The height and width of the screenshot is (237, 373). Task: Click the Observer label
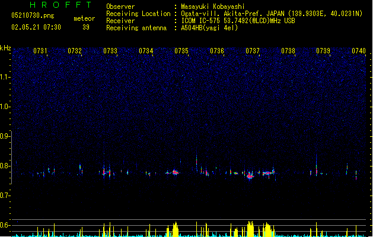120,7
